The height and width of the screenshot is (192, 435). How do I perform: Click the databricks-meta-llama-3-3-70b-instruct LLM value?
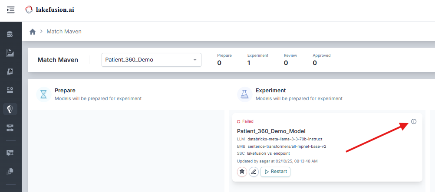pos(285,139)
